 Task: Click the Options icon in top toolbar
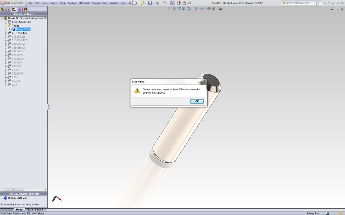(189, 3)
